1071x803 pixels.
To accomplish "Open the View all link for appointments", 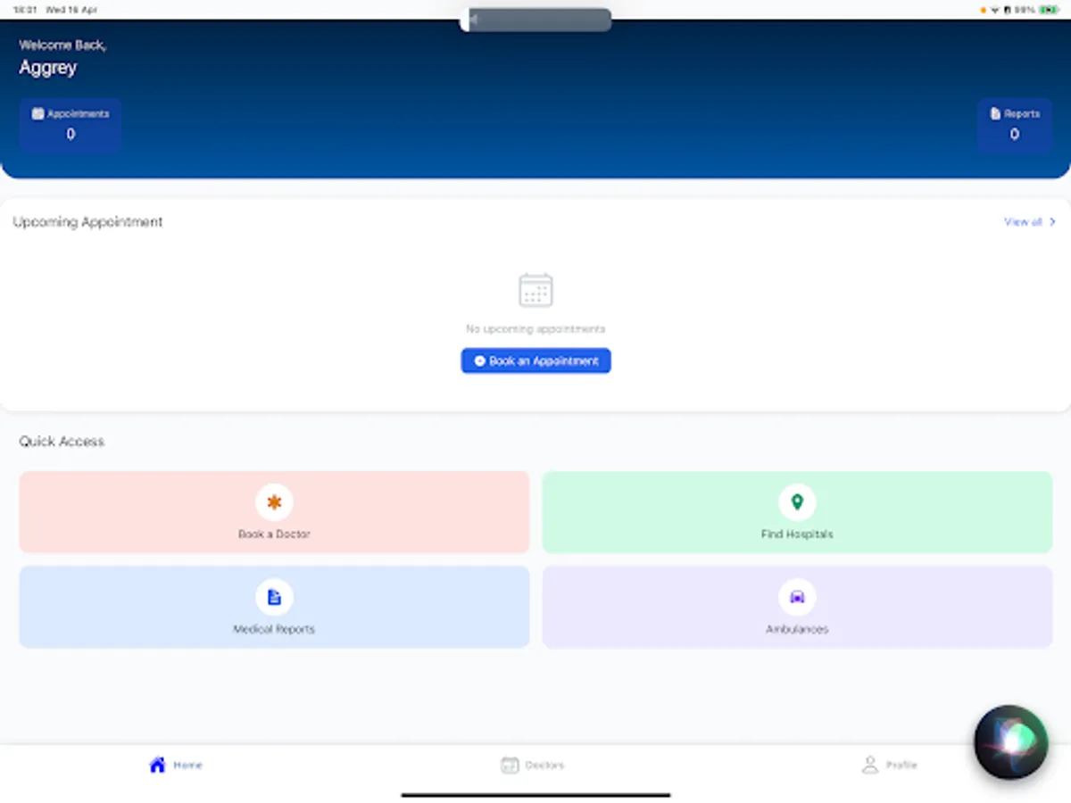I will (1022, 221).
